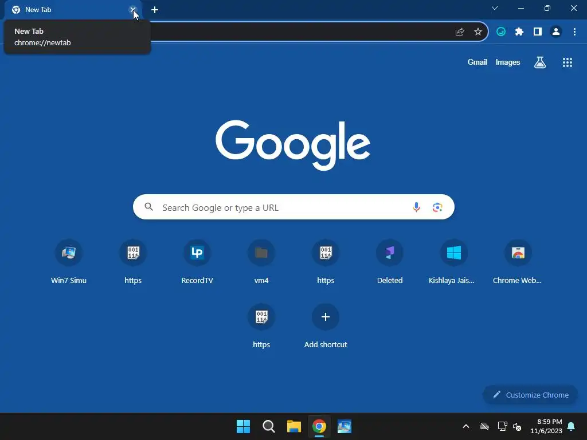Open the Deleted shortcut tile

coord(390,253)
